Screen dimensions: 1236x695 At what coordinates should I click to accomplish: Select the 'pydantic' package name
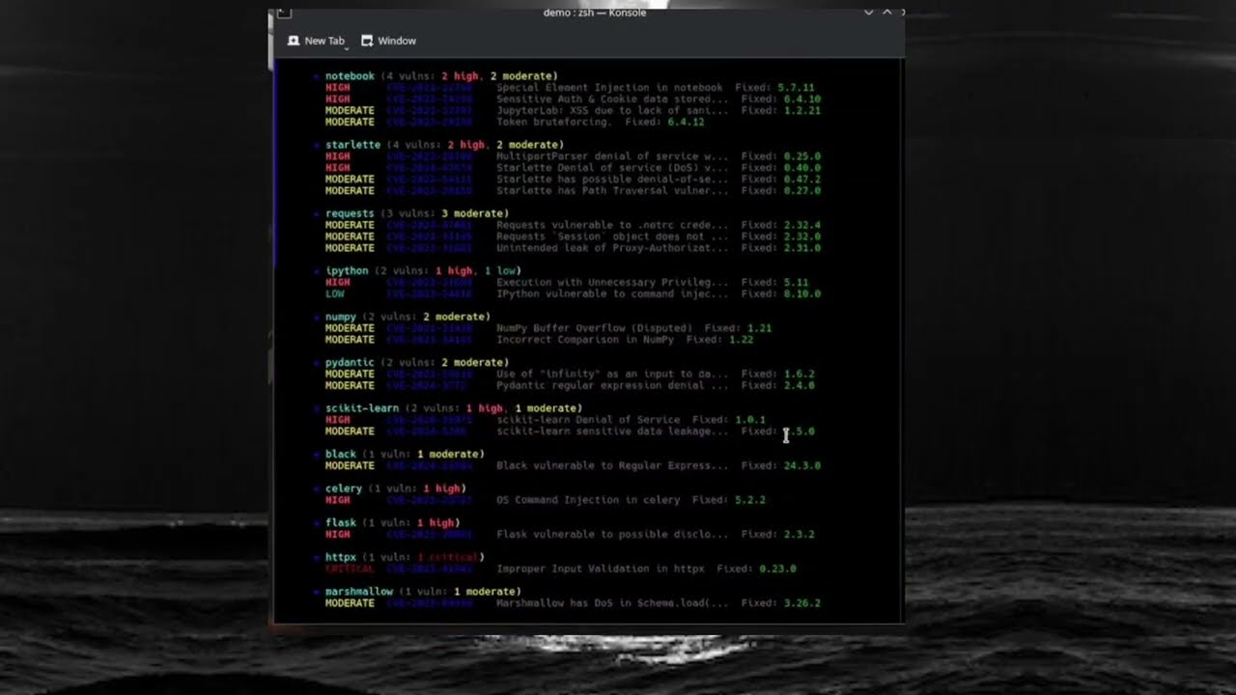click(350, 363)
